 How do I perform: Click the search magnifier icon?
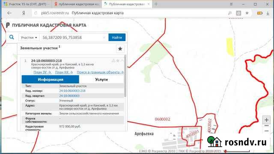(x=12, y=37)
